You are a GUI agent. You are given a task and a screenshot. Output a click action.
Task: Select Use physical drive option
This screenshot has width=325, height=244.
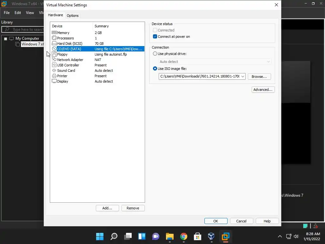click(x=155, y=53)
